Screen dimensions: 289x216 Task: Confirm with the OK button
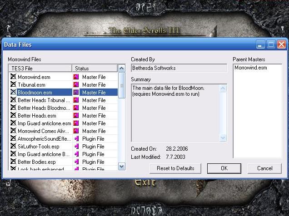(224, 168)
